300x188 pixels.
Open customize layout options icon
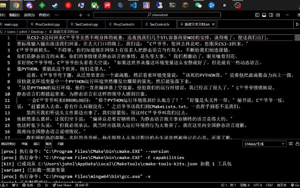pos(278,15)
